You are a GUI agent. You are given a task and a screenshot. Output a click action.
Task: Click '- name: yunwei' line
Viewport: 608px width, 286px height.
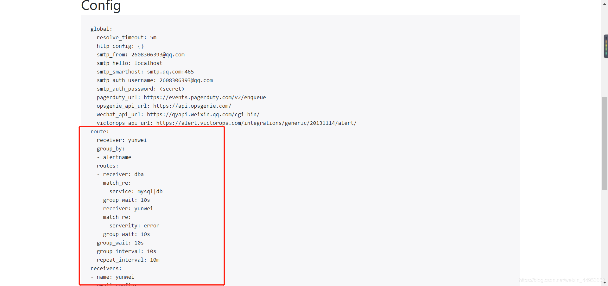[112, 277]
